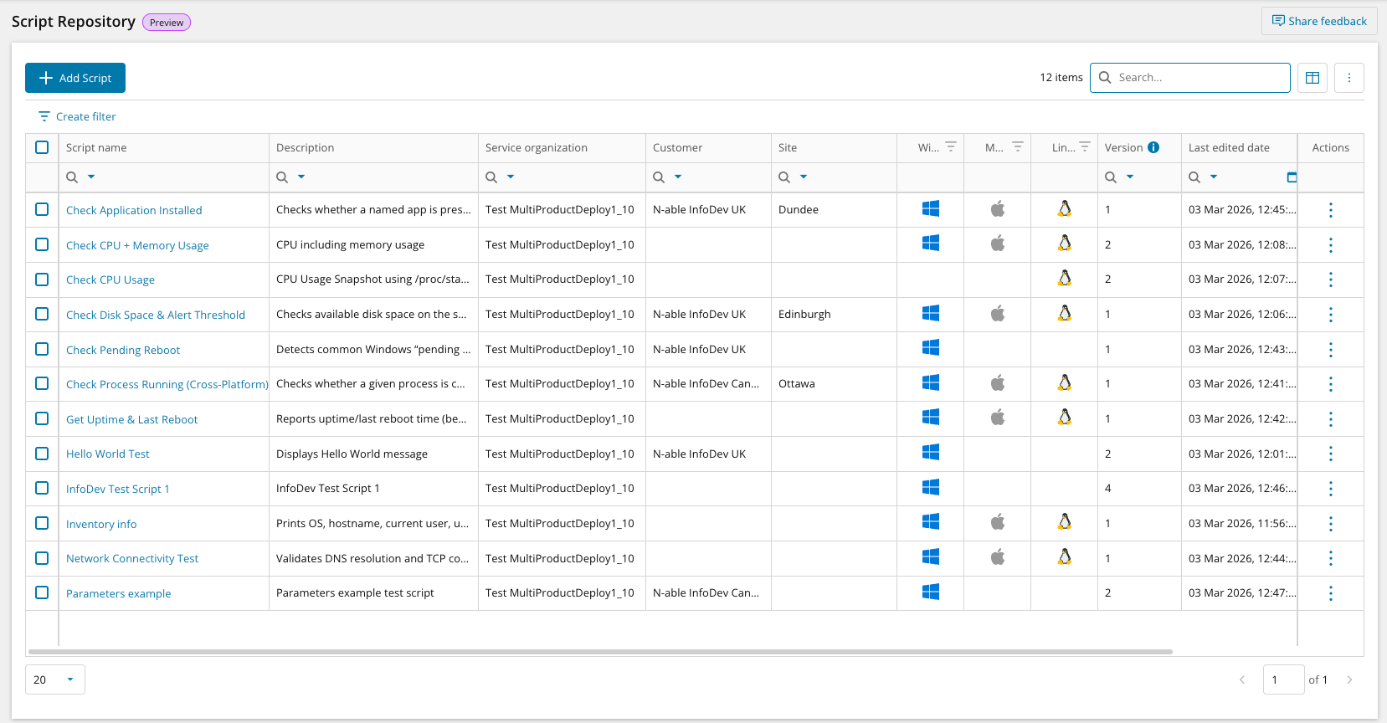This screenshot has width=1387, height=723.
Task: Sort by the Description column header
Action: 306,147
